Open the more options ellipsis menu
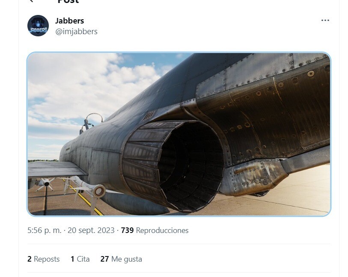Screen dimensions: 348x277 (x=325, y=21)
